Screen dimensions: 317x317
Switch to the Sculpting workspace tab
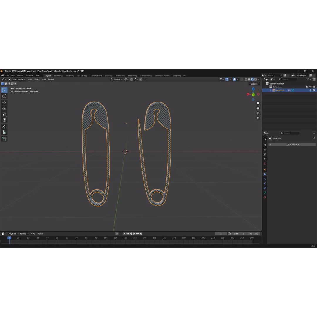pos(70,76)
